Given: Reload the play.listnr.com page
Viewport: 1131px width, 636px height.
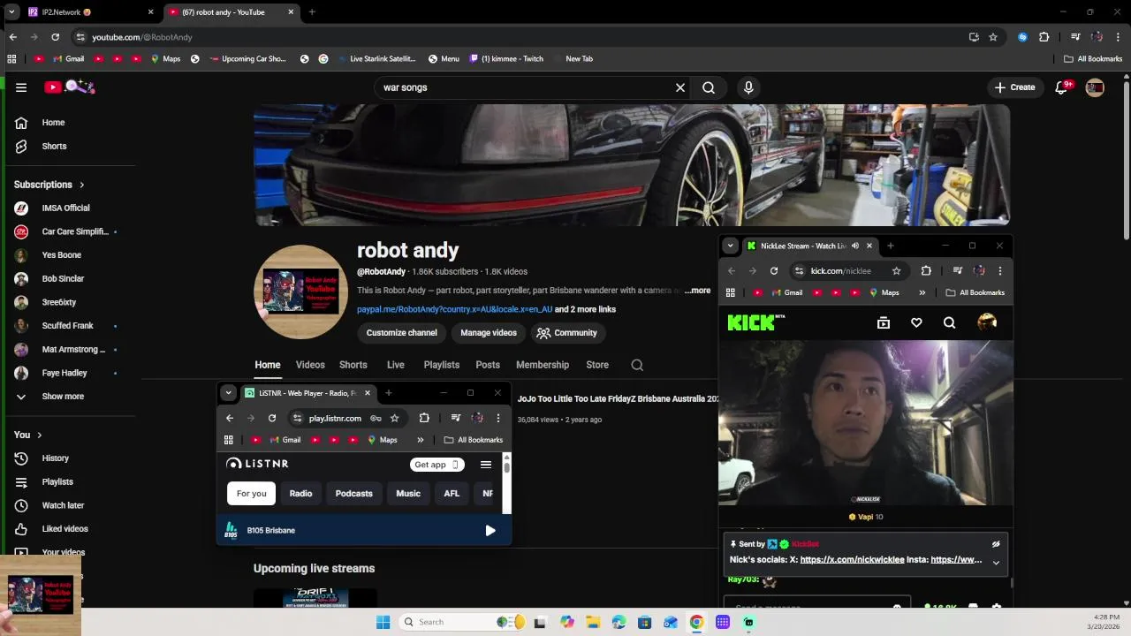Looking at the screenshot, I should point(272,419).
